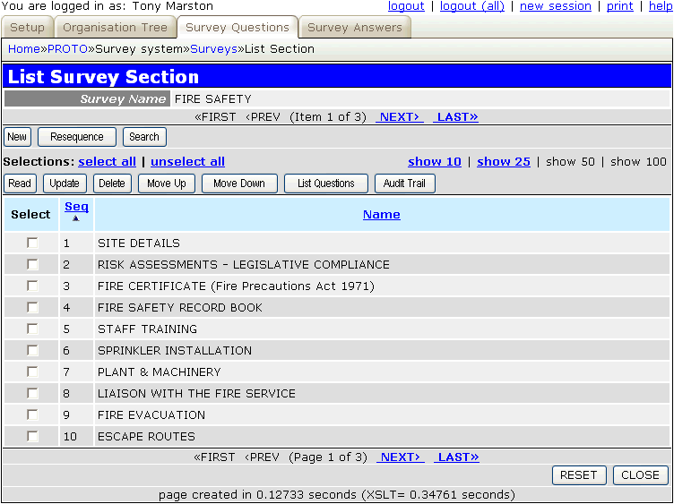
Task: Select the STAFF TRAINING row checkbox
Action: tap(32, 329)
